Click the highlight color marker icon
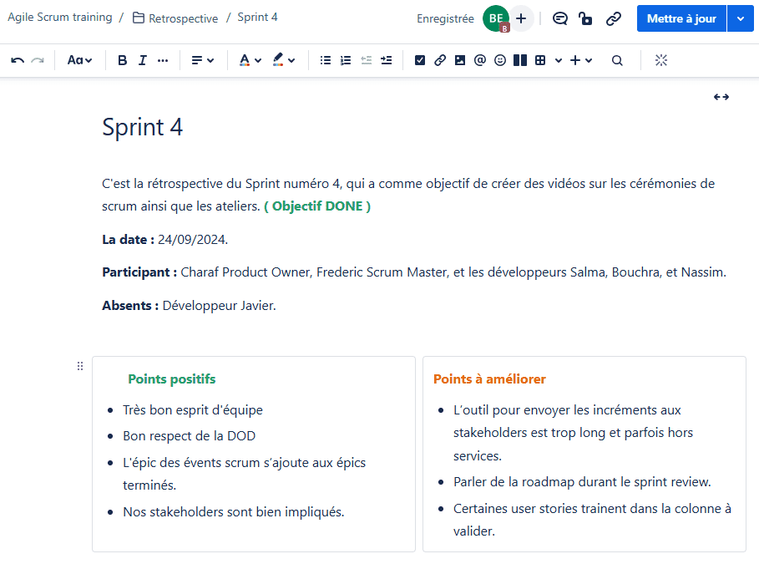This screenshot has width=759, height=564. [278, 60]
